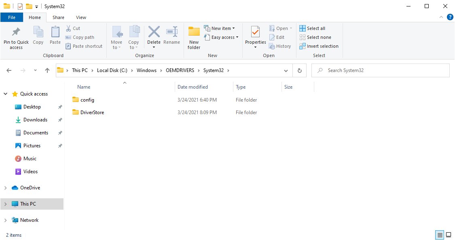Click the History ribbon command
The image size is (455, 240).
coord(280,46)
